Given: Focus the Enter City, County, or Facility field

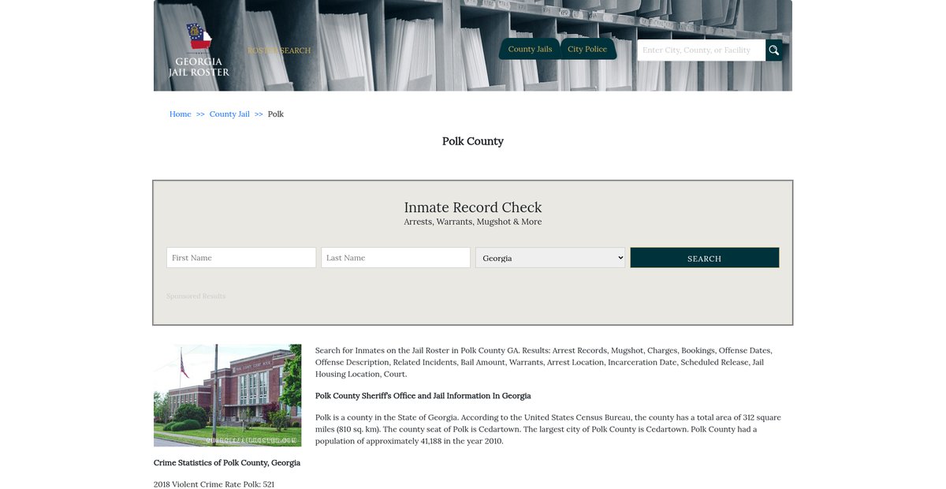Looking at the screenshot, I should (x=701, y=50).
